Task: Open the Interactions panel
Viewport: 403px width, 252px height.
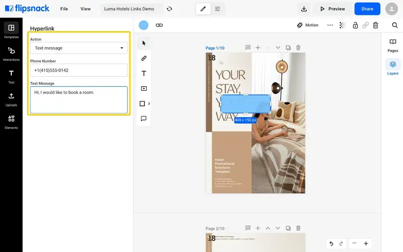Action: click(11, 54)
